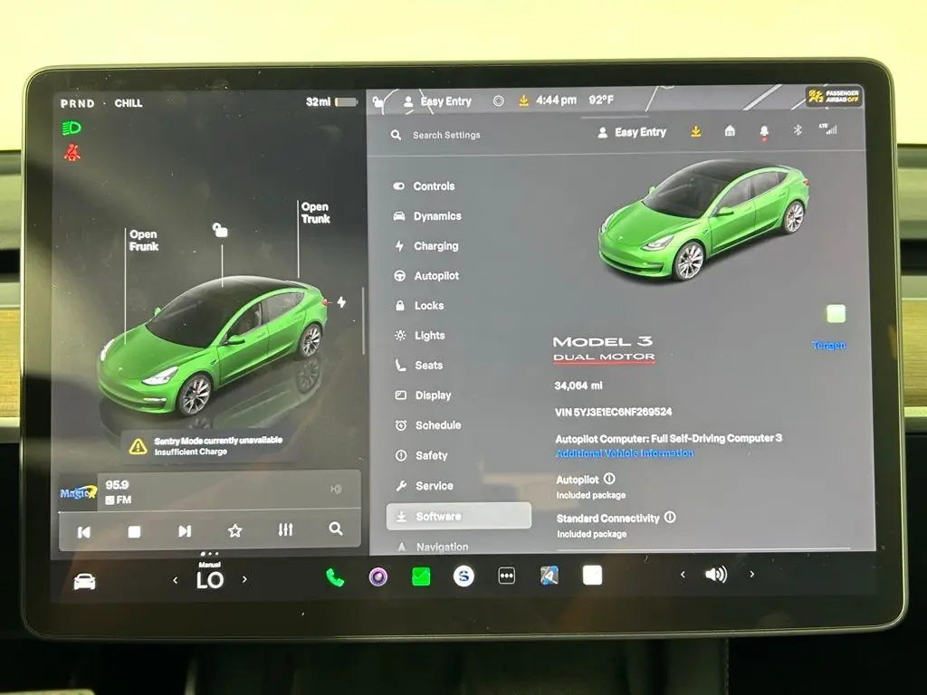Image resolution: width=927 pixels, height=695 pixels.
Task: Open Easy Entry profile in settings header
Action: [632, 132]
